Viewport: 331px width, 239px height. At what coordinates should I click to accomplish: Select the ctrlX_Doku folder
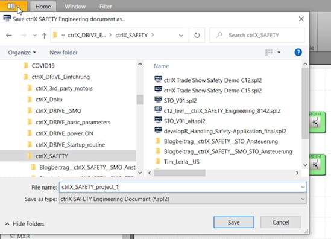point(49,100)
